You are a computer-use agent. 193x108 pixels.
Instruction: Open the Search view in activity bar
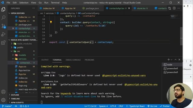tap(3, 17)
